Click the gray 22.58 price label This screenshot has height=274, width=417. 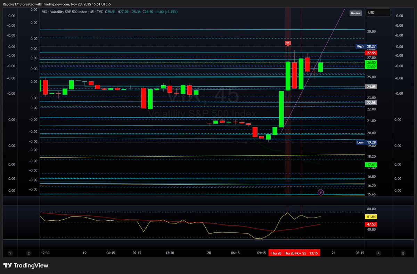(371, 103)
